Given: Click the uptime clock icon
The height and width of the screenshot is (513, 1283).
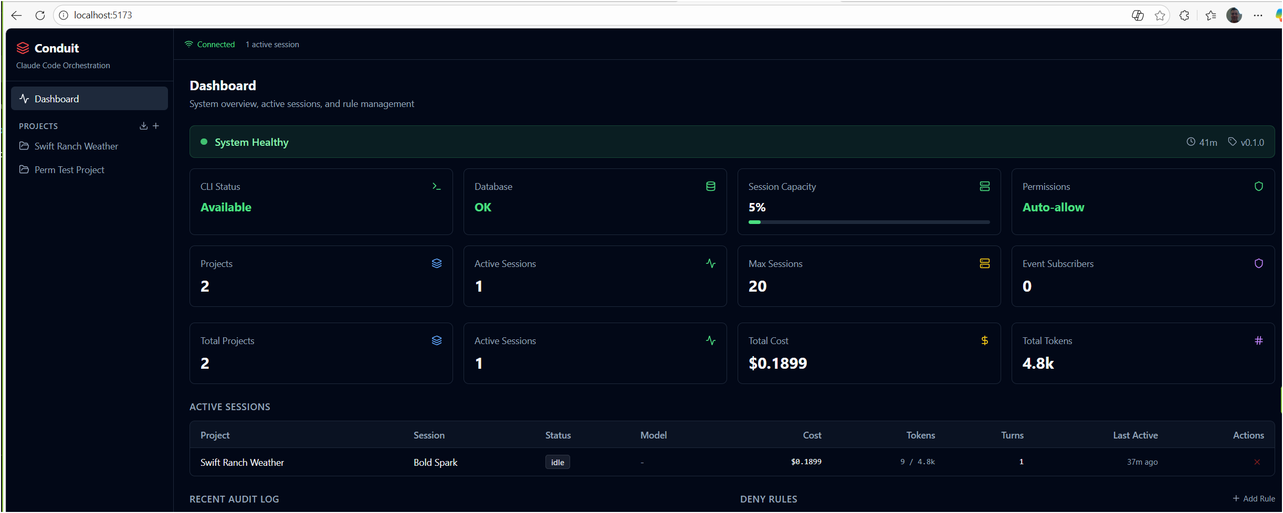Looking at the screenshot, I should pyautogui.click(x=1191, y=142).
